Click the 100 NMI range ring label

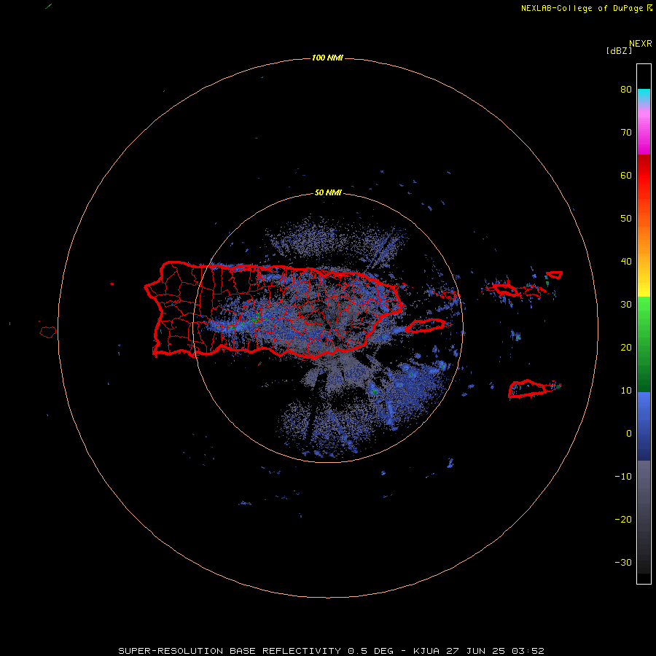click(x=327, y=58)
